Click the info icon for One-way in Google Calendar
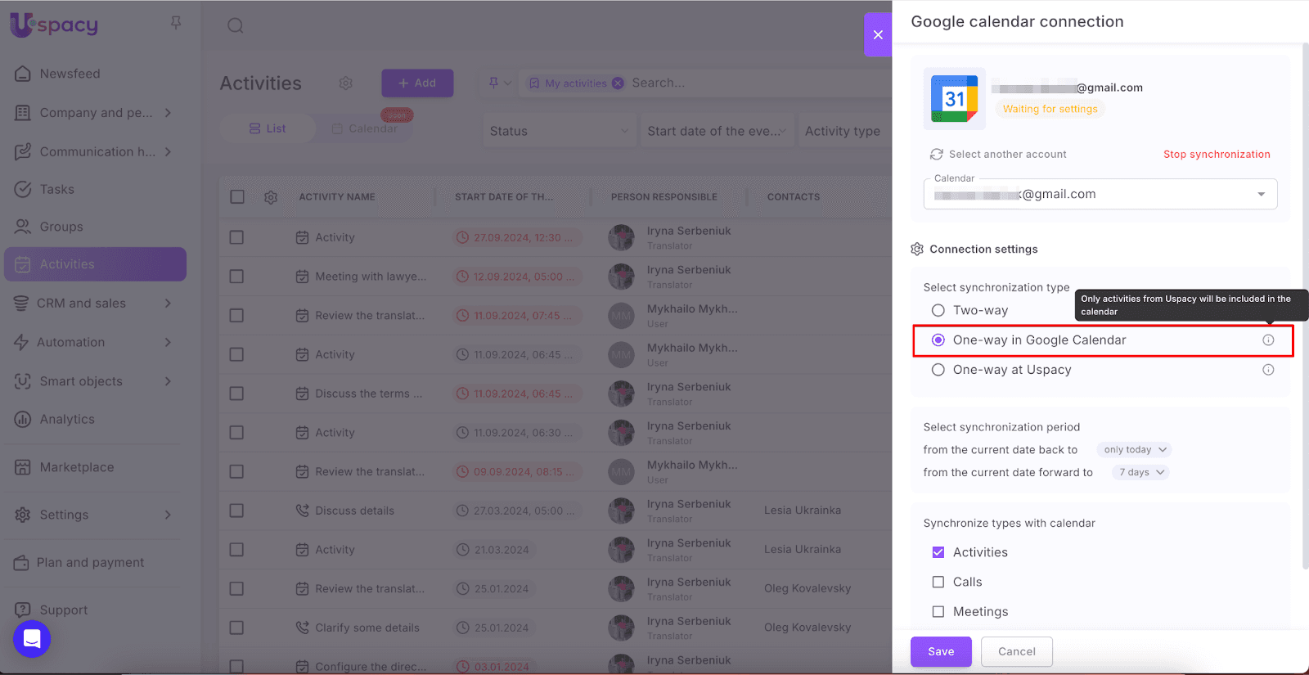This screenshot has height=675, width=1309. (x=1268, y=340)
